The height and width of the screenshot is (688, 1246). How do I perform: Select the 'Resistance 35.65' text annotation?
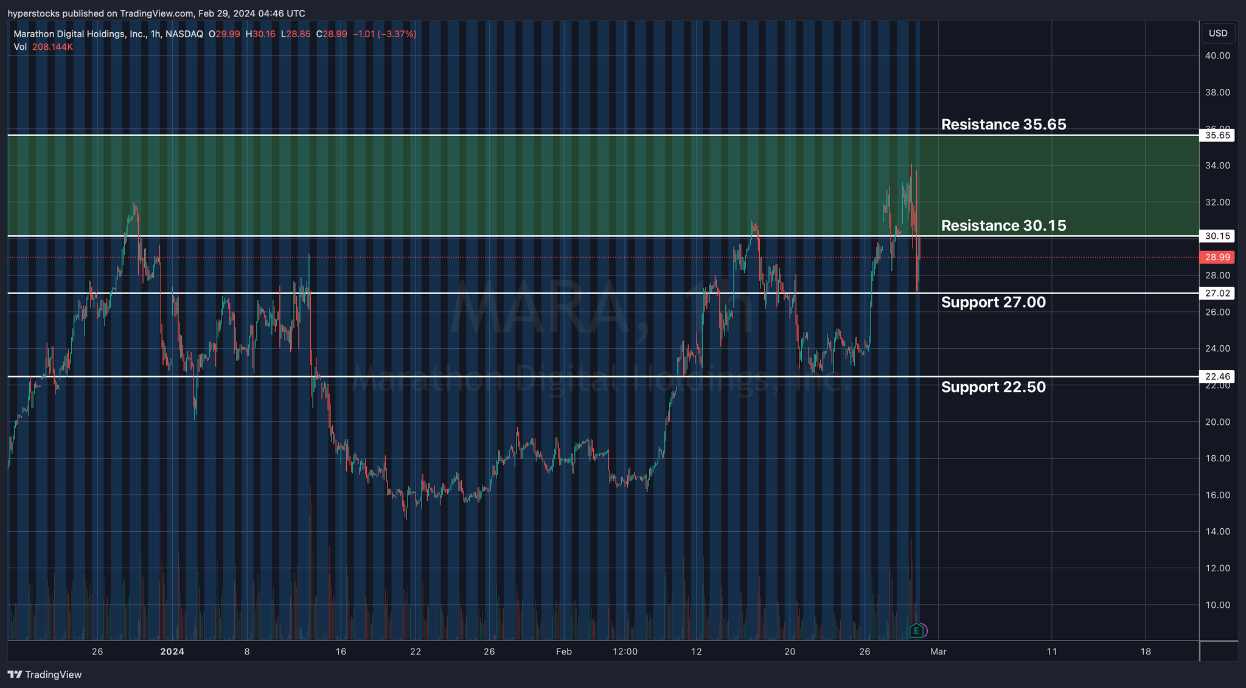[1003, 125]
